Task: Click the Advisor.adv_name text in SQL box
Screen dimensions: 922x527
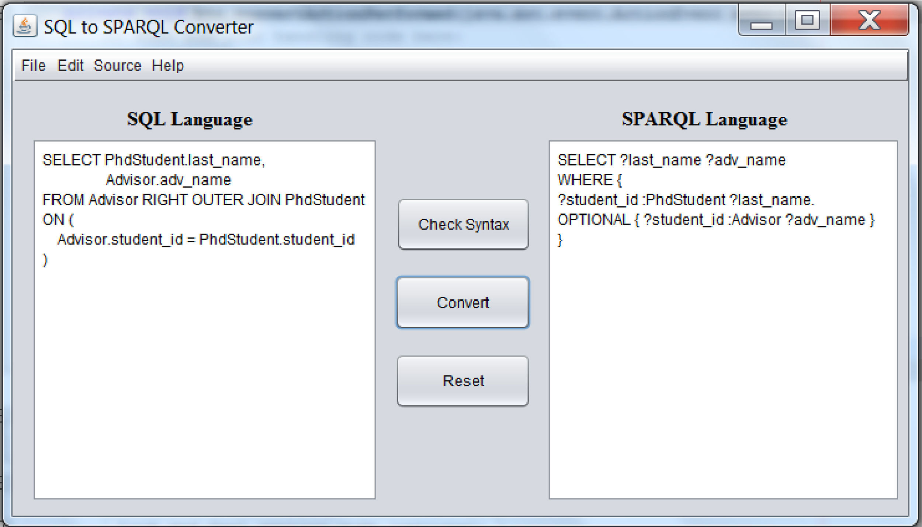Action: (x=168, y=180)
